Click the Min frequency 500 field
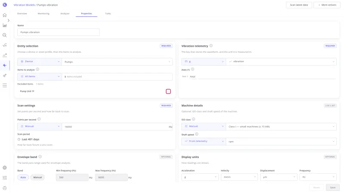344x193 pixels. (x=72, y=178)
